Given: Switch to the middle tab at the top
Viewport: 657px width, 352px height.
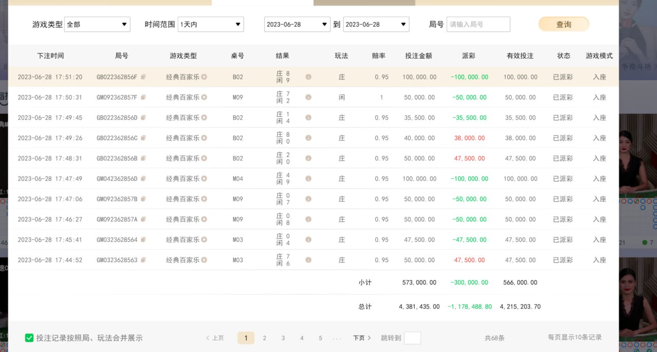Looking at the screenshot, I should tap(262, 3).
